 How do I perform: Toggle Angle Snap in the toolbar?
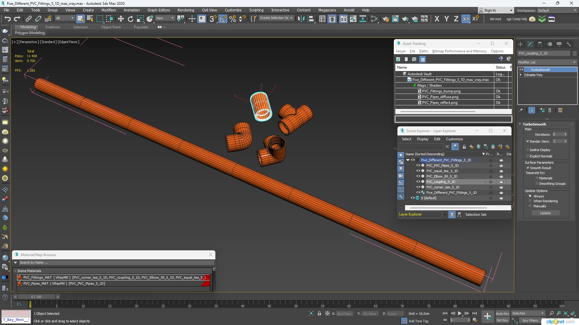(x=223, y=19)
